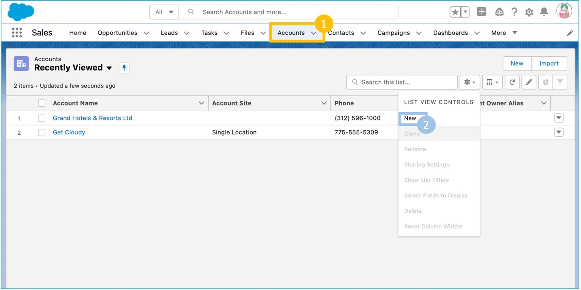Click the pencil icon to personalize navigation bar
Viewport: 581px width, 290px height.
tap(570, 33)
